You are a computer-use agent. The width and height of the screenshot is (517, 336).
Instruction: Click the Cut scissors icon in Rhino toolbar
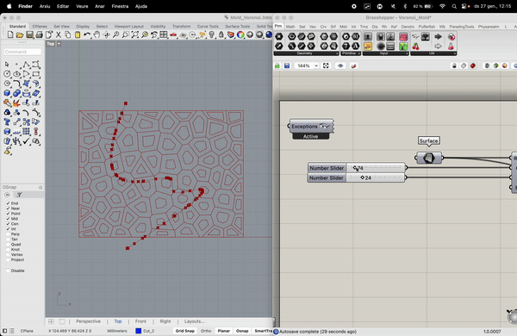[59, 34]
